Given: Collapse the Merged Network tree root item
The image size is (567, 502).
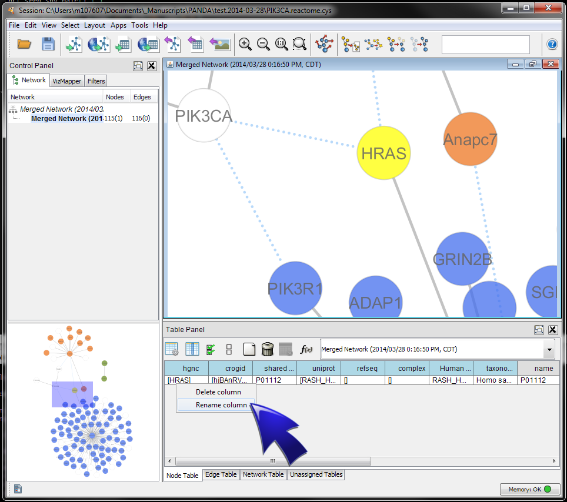Looking at the screenshot, I should (x=12, y=109).
